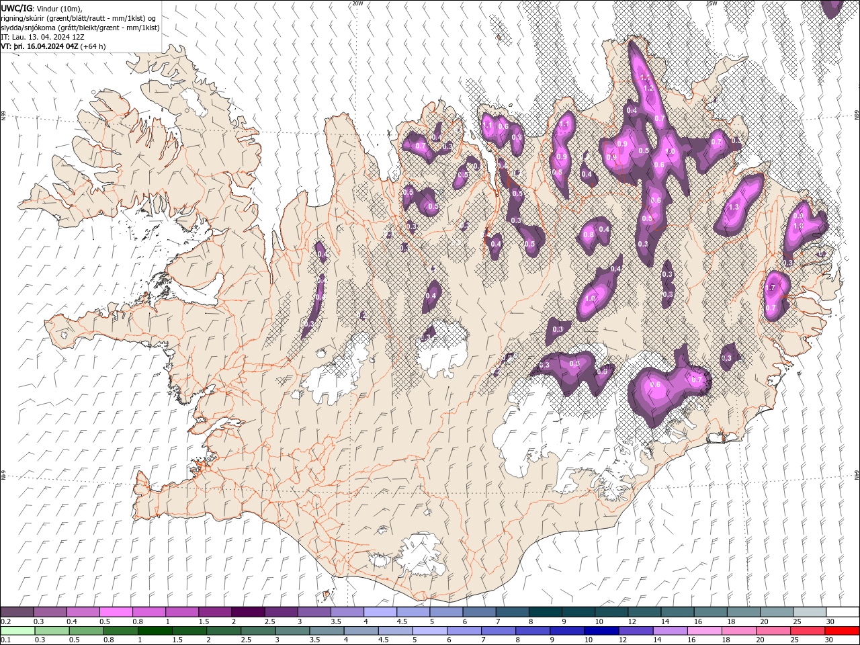This screenshot has height=645, width=860.
Task: Click the 'IT: Lau. 13. 04. 2024 12Z' line
Action: point(42,37)
